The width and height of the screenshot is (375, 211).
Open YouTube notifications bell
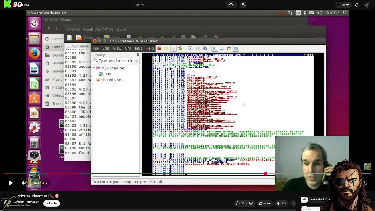(x=357, y=5)
